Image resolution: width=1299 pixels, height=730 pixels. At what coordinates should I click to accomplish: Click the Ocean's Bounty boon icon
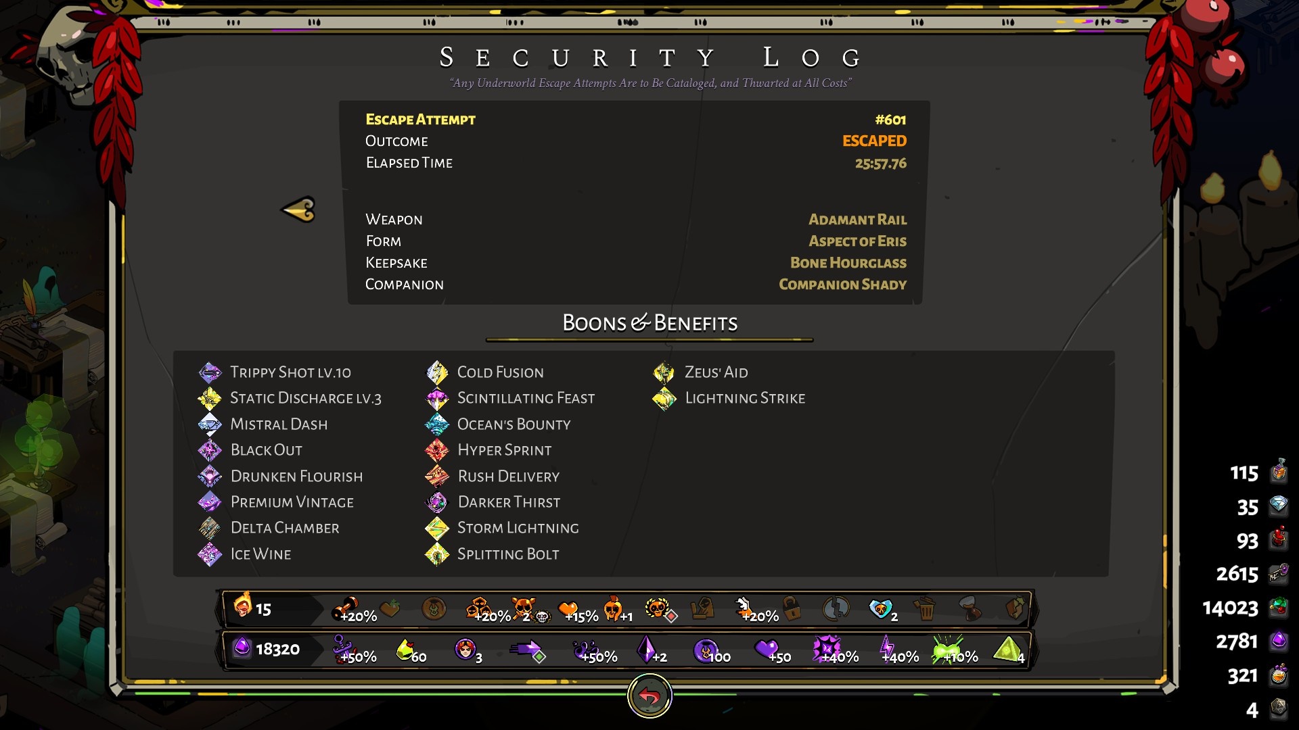(x=437, y=424)
